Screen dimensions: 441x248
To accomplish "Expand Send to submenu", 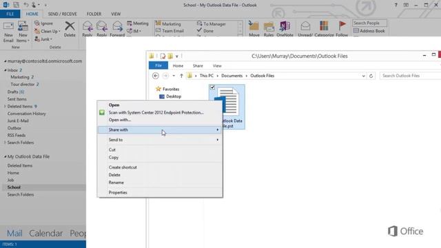I will point(160,140).
